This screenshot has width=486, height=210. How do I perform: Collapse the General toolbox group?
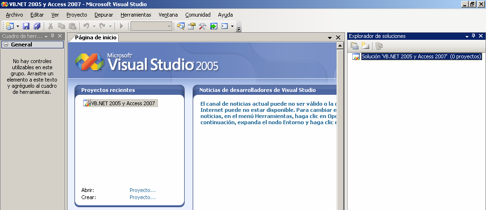tap(6, 45)
